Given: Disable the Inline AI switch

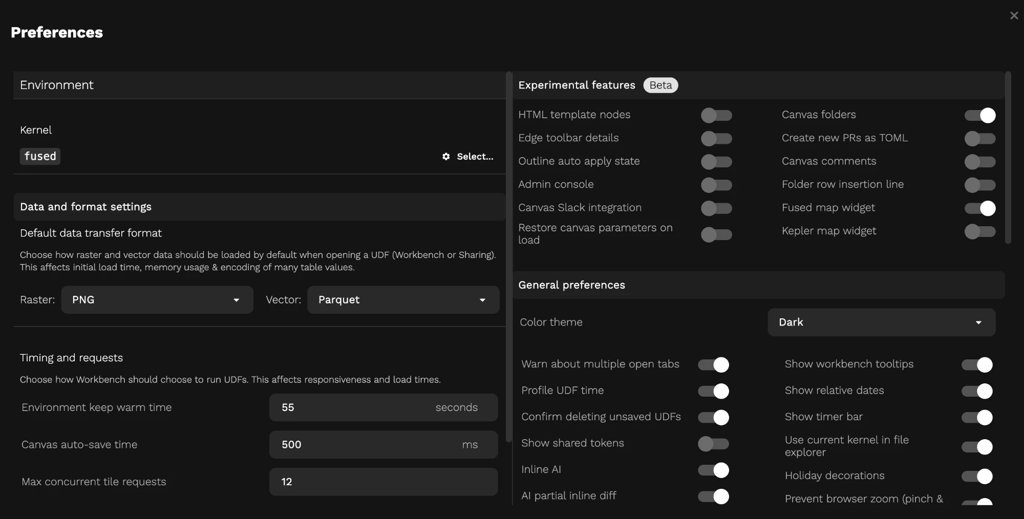Looking at the screenshot, I should click(x=713, y=470).
